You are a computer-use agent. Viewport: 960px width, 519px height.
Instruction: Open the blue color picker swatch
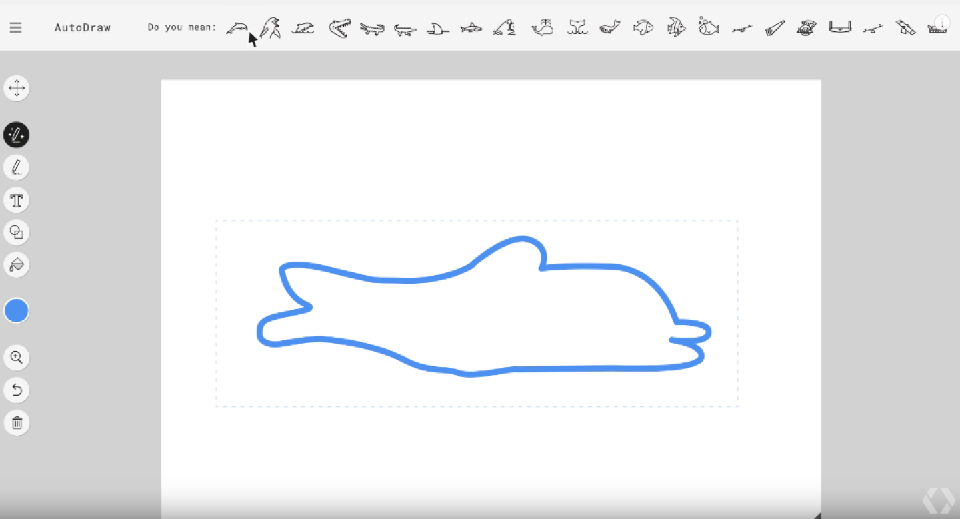(16, 310)
